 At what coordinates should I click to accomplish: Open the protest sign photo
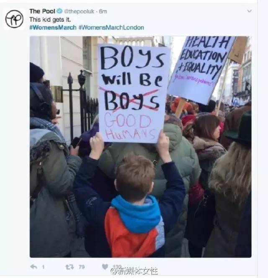point(140,147)
